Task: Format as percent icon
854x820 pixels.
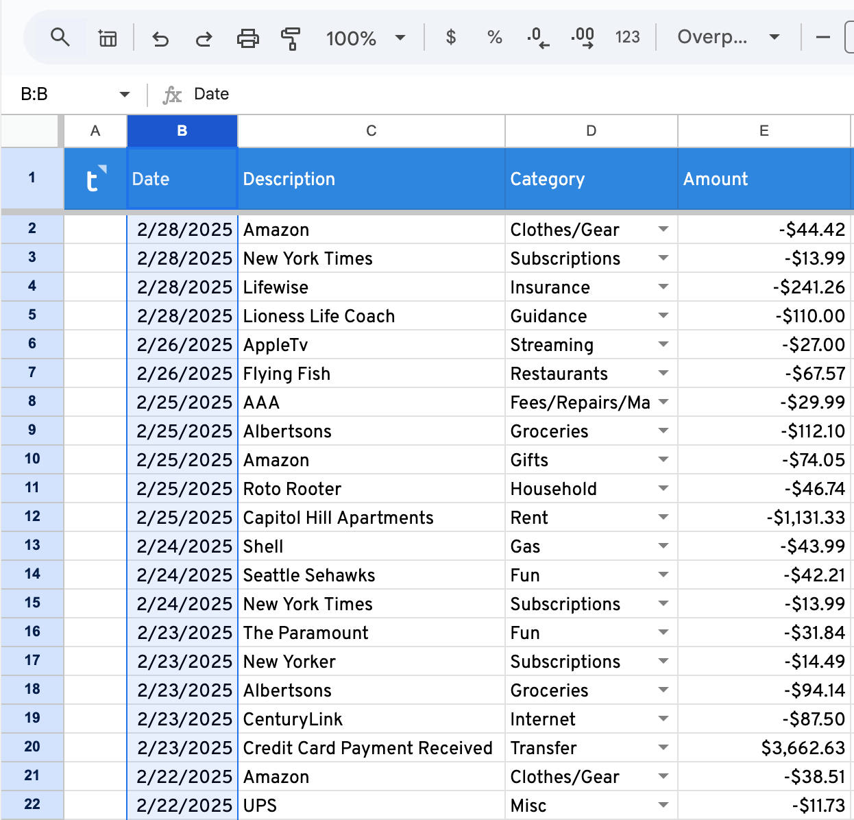Action: [495, 37]
